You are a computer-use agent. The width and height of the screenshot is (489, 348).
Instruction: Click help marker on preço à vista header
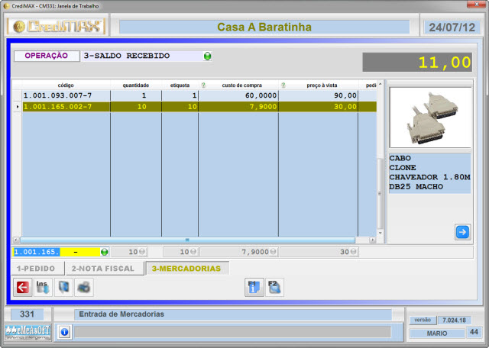(x=283, y=85)
